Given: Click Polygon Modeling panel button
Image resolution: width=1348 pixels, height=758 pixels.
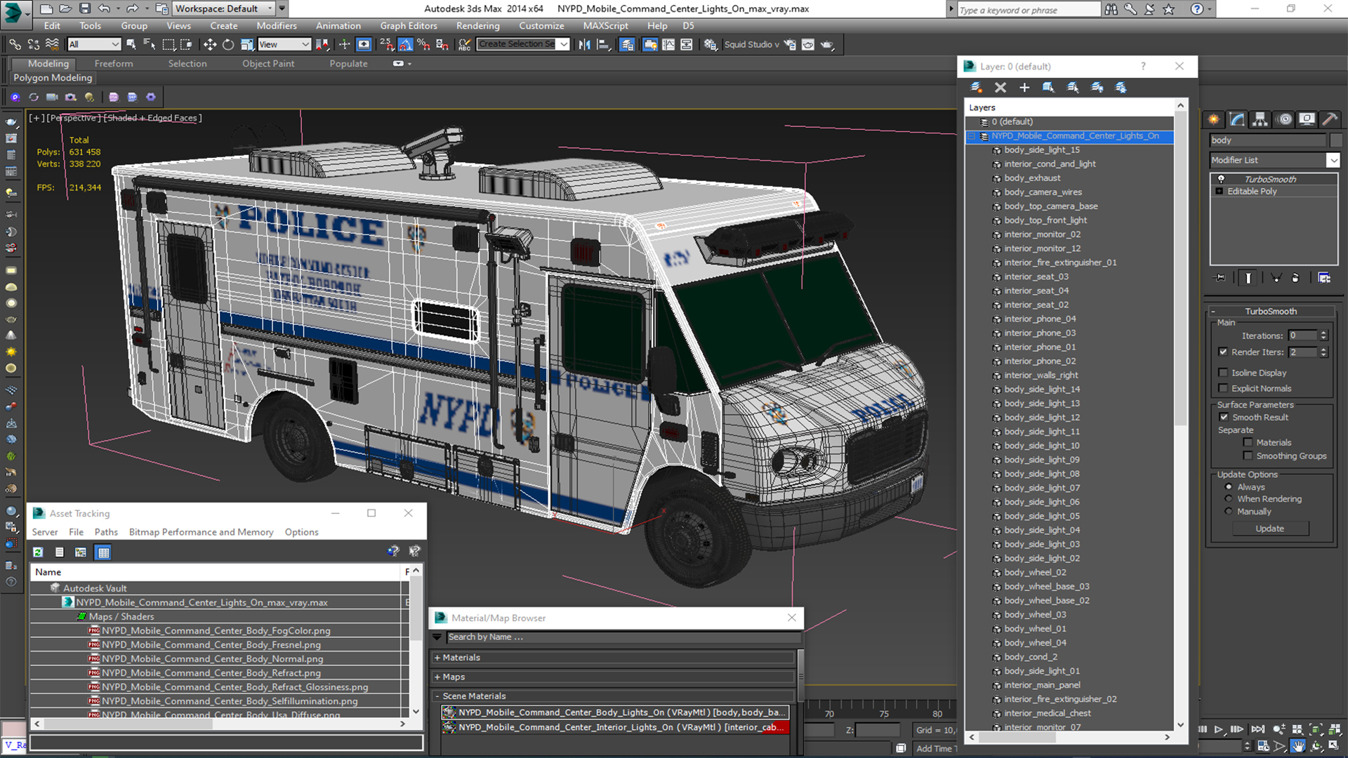Looking at the screenshot, I should (x=53, y=78).
